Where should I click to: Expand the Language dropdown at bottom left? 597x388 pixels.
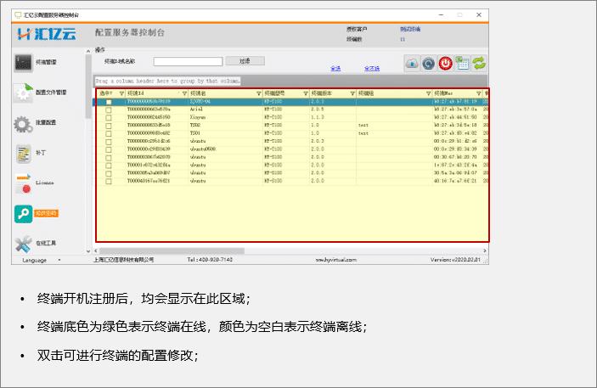[41, 260]
